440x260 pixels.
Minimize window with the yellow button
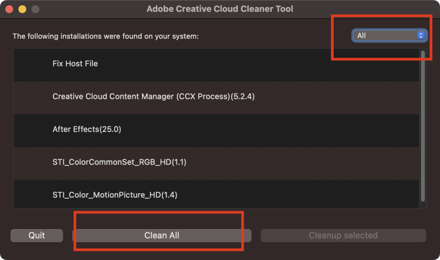[x=22, y=9]
